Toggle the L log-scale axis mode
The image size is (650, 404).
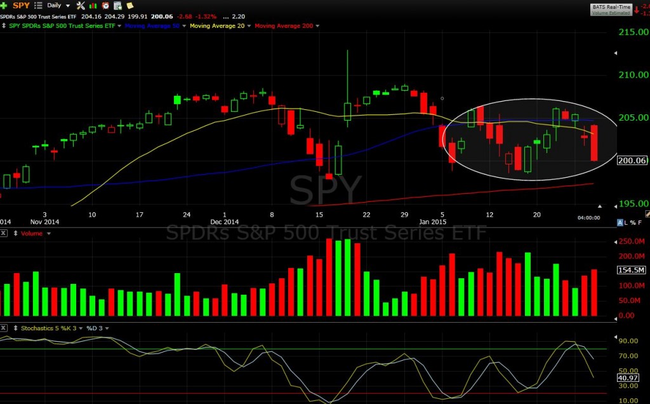tap(626, 223)
